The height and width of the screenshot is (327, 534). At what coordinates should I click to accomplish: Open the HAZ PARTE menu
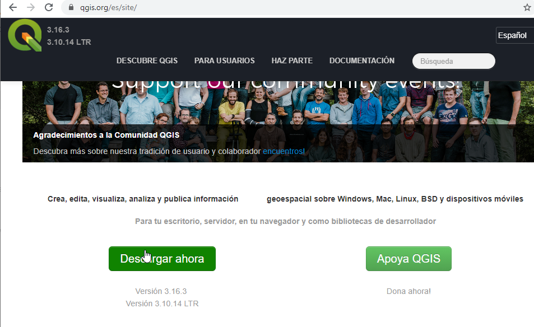click(x=292, y=60)
